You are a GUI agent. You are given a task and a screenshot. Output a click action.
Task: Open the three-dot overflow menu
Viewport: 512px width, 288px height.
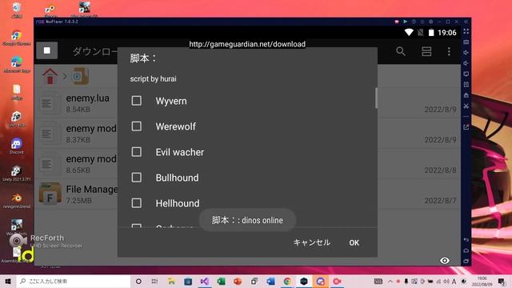pos(449,51)
